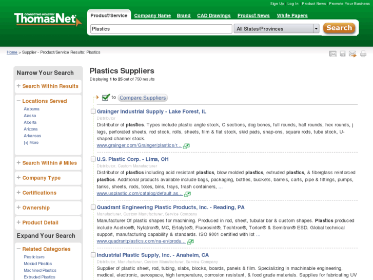
Task: Open external link icon beside quadrantplastics.com URL
Action: (190, 241)
